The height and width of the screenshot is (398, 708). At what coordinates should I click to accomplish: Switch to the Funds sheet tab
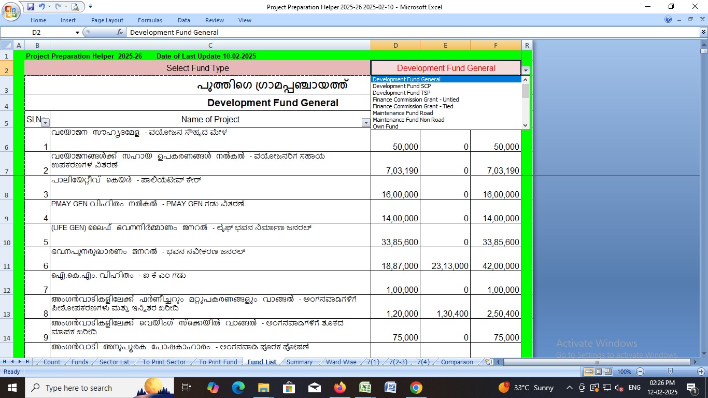point(80,362)
